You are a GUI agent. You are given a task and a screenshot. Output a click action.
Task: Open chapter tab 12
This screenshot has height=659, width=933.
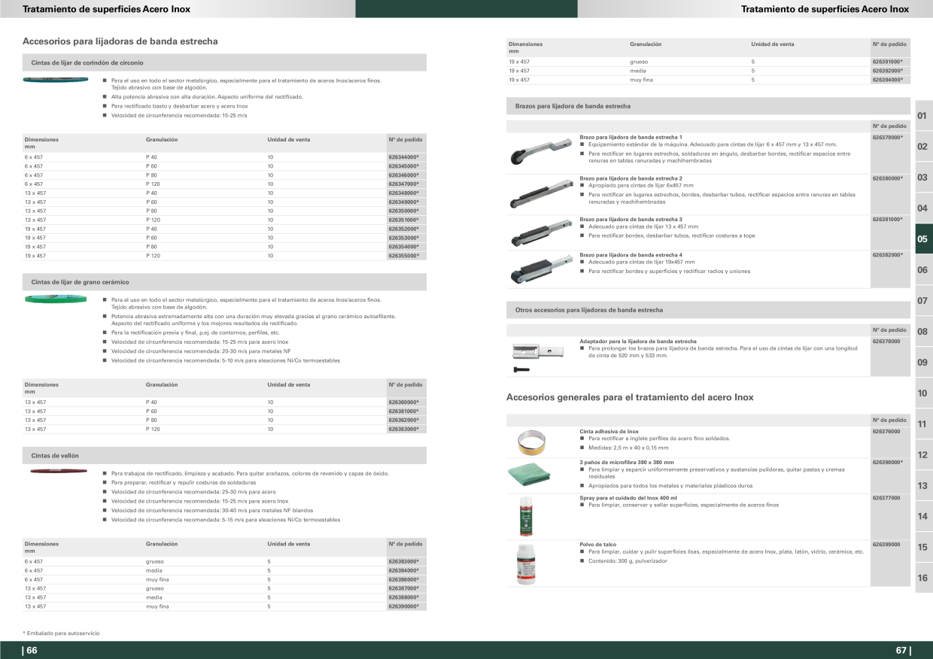point(922,455)
